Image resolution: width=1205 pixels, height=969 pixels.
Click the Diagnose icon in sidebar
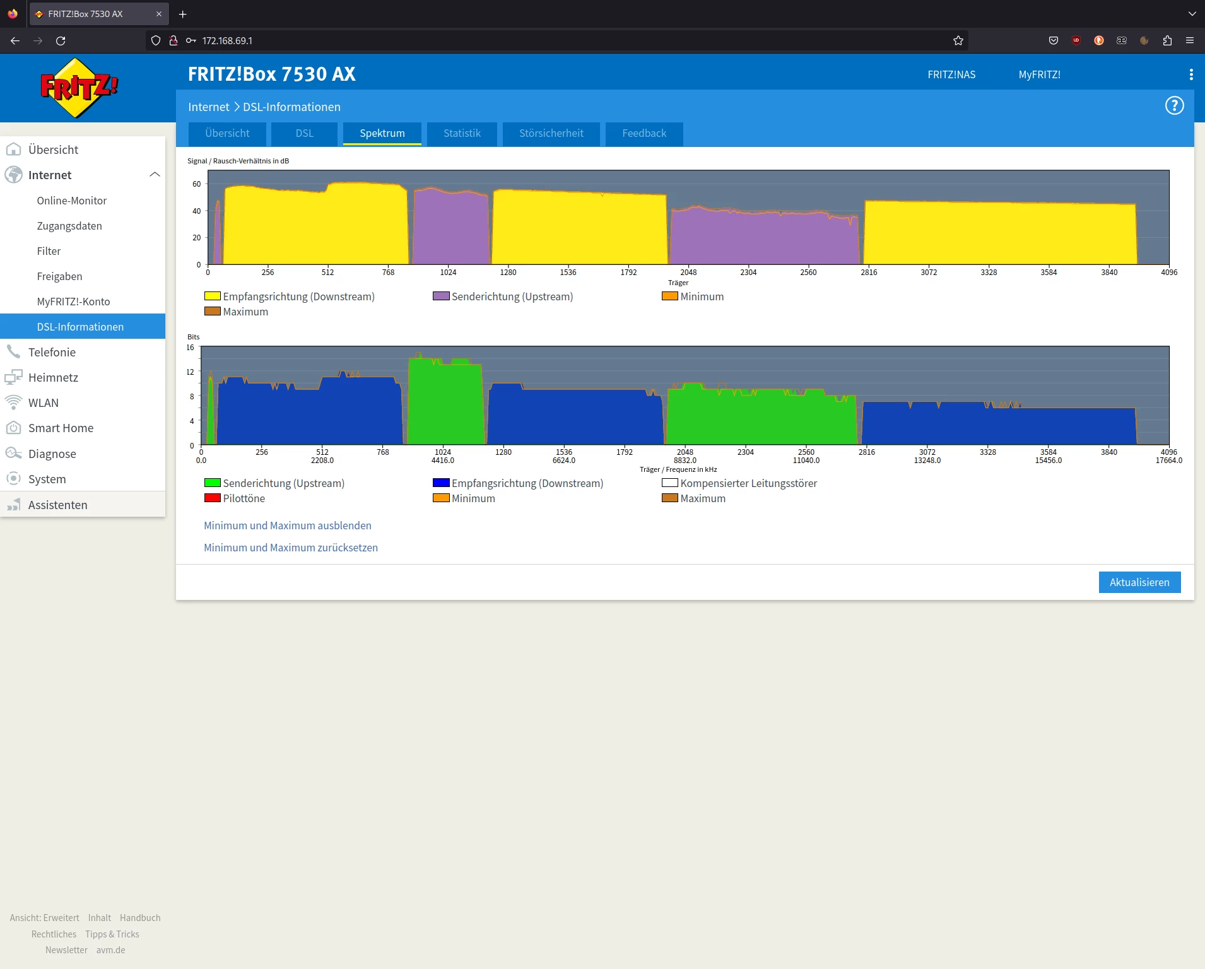click(13, 454)
